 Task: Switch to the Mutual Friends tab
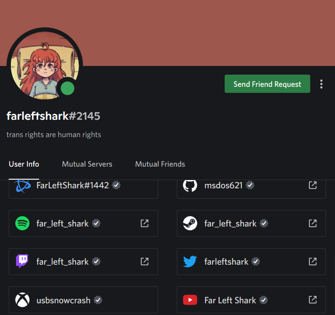(160, 164)
